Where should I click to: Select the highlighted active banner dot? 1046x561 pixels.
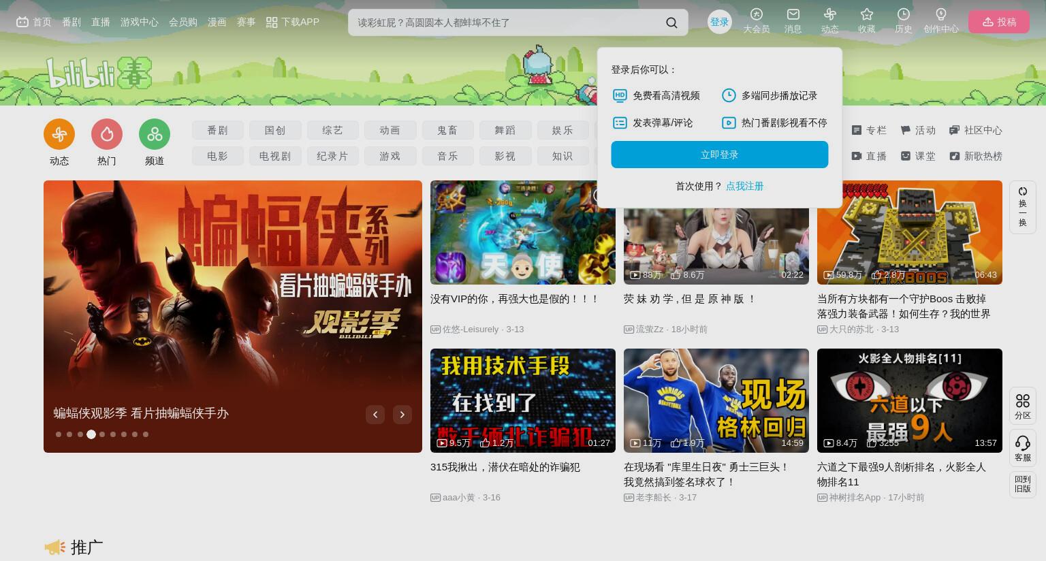coord(91,434)
